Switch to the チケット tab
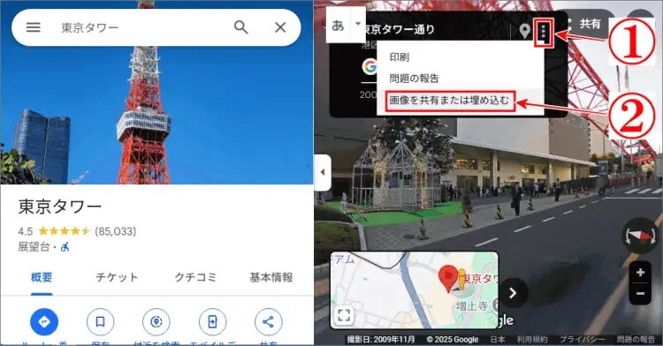The image size is (663, 346). point(117,277)
